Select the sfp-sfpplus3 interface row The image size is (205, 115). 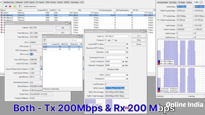tap(78, 20)
